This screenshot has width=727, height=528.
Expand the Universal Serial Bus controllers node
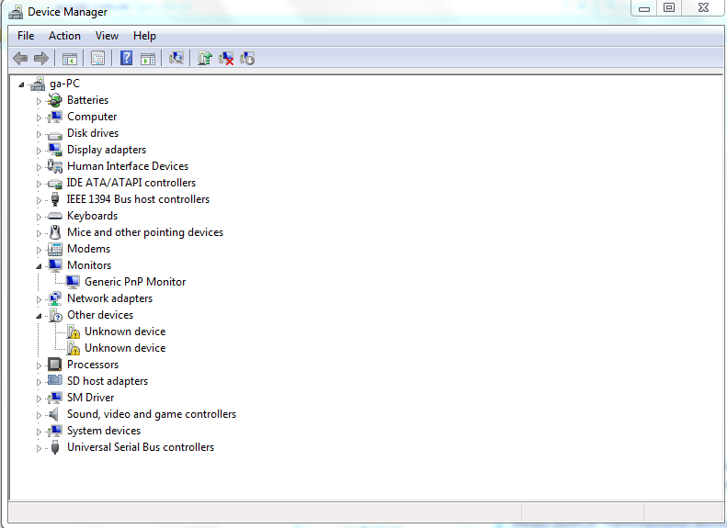tap(39, 448)
